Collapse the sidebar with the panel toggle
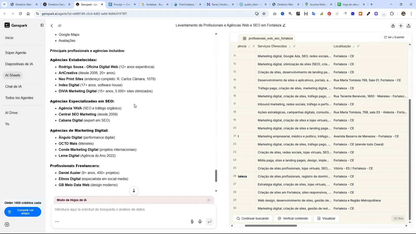This screenshot has width=416, height=234. (42, 25)
